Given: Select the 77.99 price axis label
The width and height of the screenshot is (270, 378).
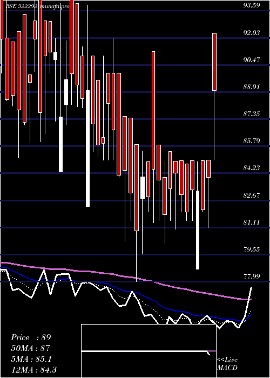Looking at the screenshot, I should (x=252, y=276).
